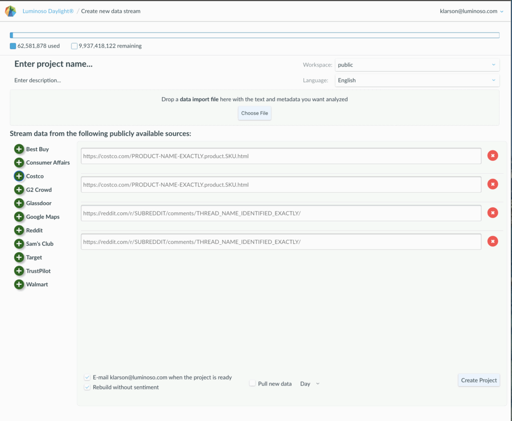Add Google Maps source with plus icon

point(19,217)
